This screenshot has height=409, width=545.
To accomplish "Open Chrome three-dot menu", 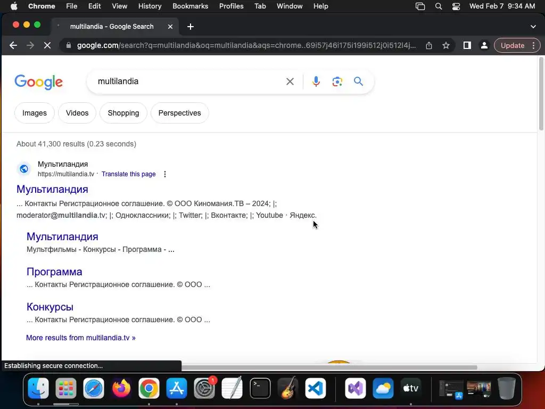I will pyautogui.click(x=533, y=46).
